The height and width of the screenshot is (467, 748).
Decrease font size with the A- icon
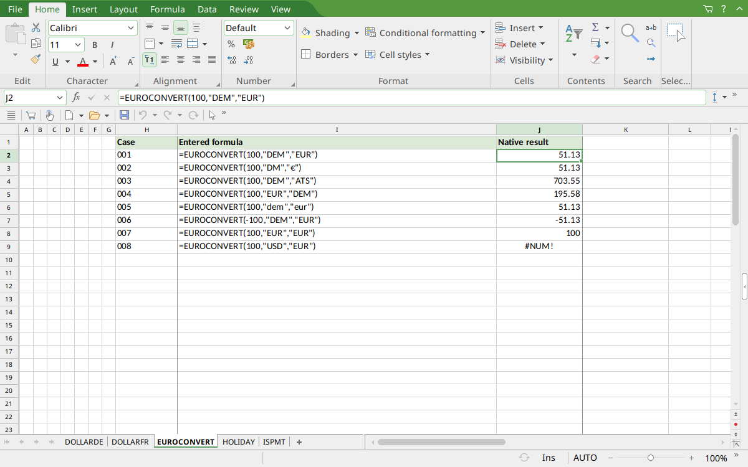(130, 61)
